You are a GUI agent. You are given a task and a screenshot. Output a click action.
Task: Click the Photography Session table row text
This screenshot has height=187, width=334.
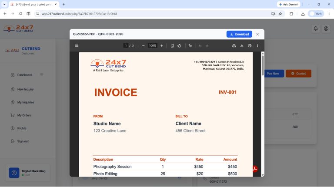pyautogui.click(x=113, y=167)
